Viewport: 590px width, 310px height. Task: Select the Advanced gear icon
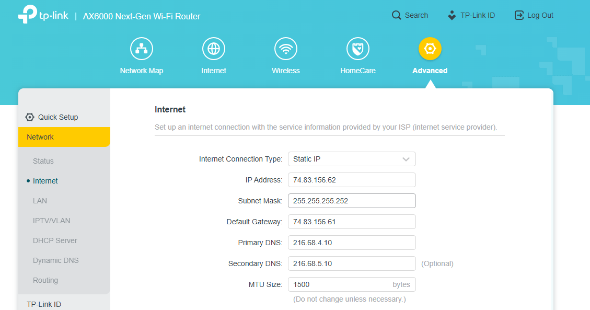(x=430, y=49)
